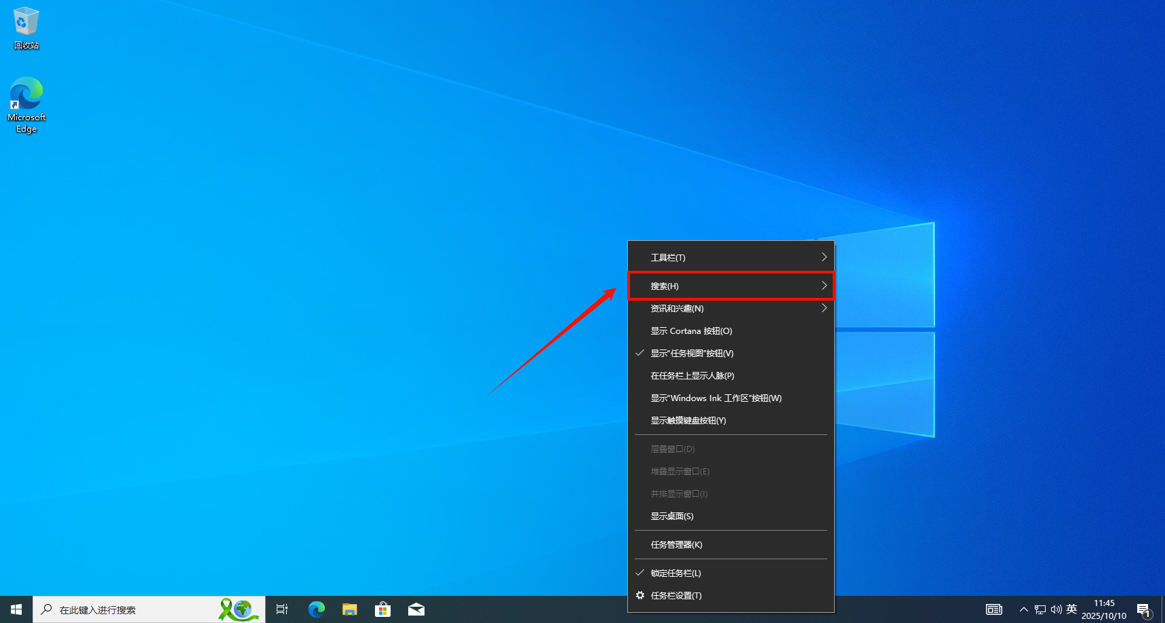Launch File Explorer from the taskbar

[349, 609]
